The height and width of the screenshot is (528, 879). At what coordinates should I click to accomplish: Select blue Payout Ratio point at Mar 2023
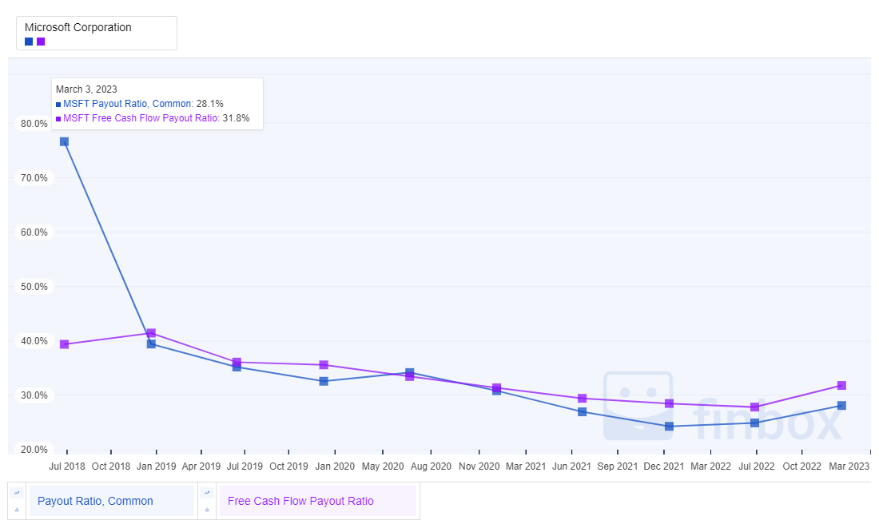click(x=841, y=405)
